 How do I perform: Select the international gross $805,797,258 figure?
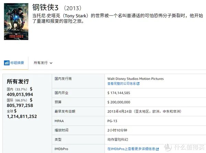click(20, 105)
